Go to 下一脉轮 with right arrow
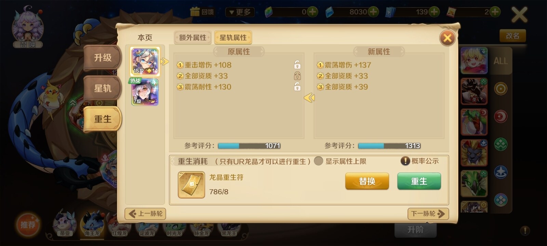Viewport: 547px width, 246px height. pos(428,214)
